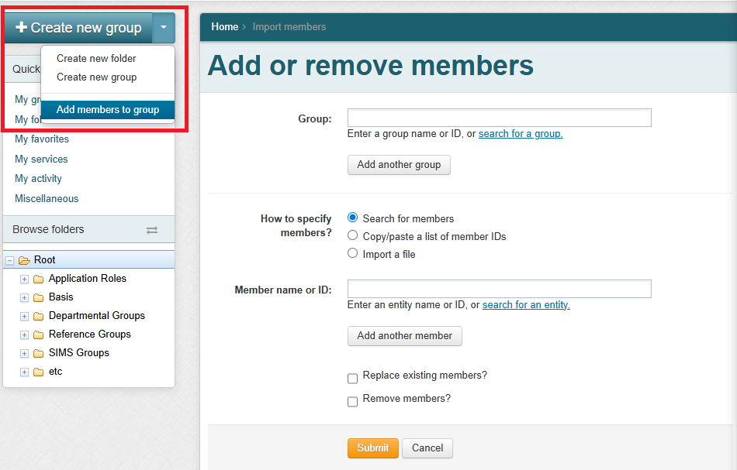Select the Import a file option
737x470 pixels.
(353, 253)
